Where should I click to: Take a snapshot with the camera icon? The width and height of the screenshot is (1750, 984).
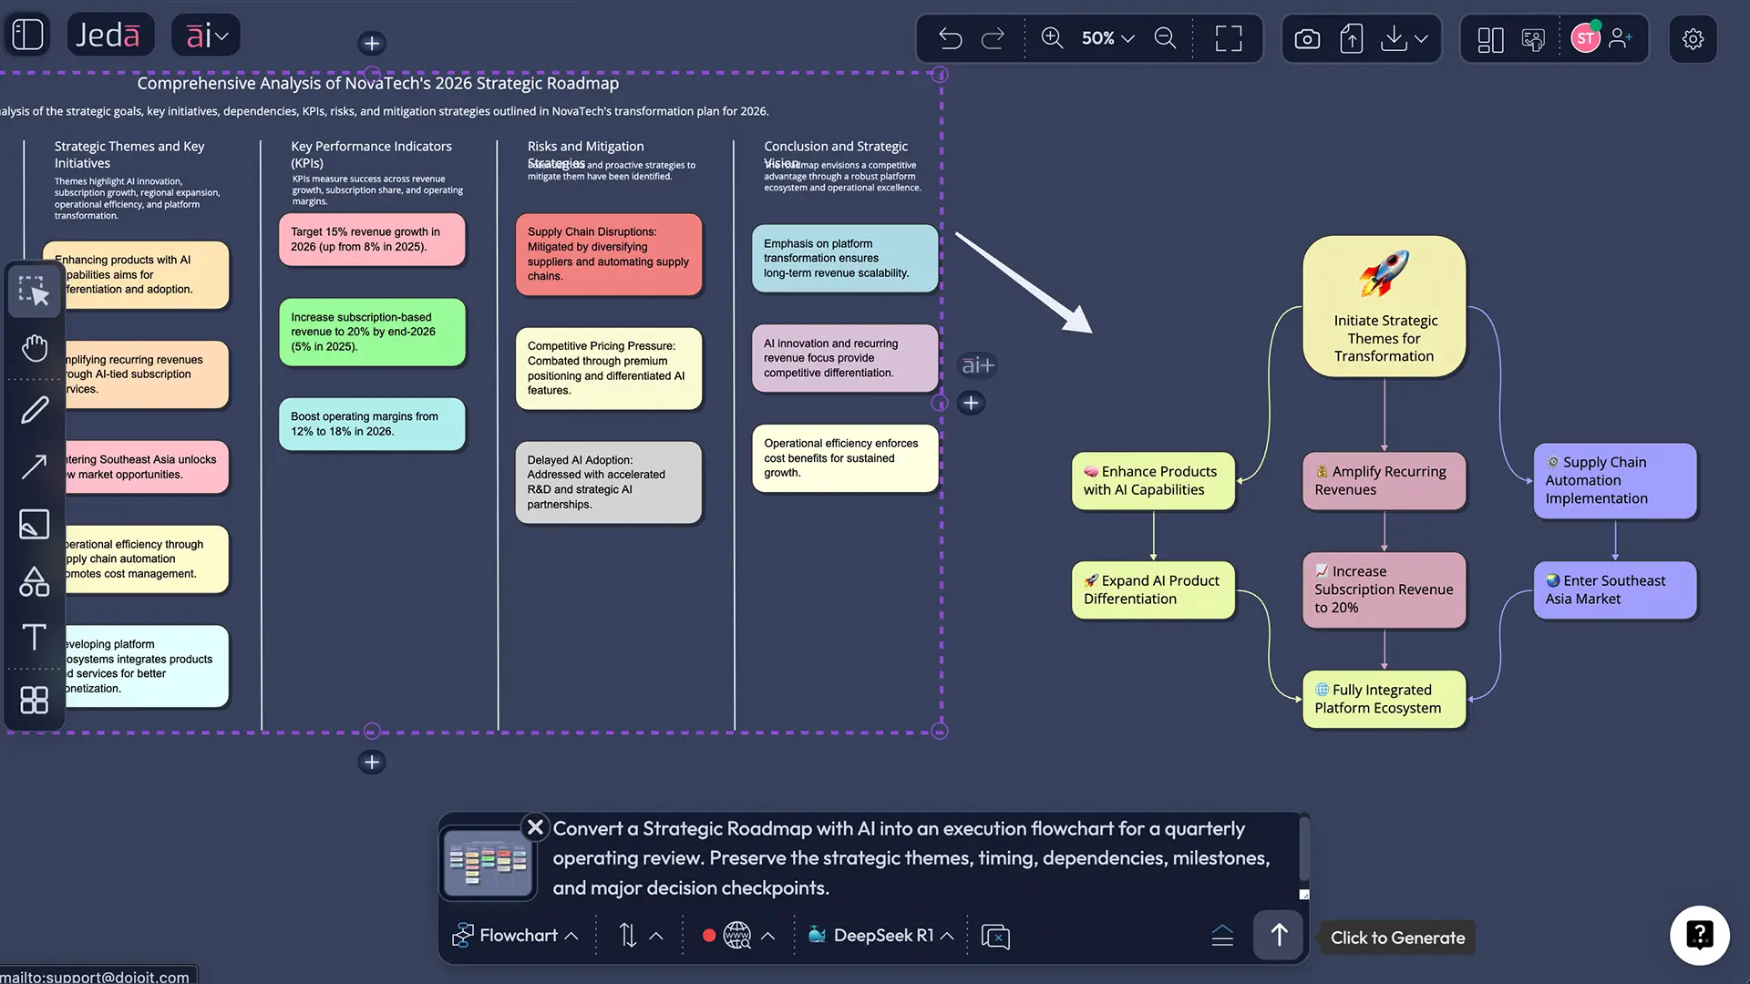tap(1306, 38)
